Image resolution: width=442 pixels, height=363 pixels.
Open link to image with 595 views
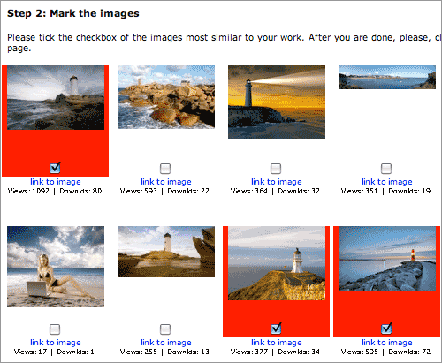click(387, 343)
